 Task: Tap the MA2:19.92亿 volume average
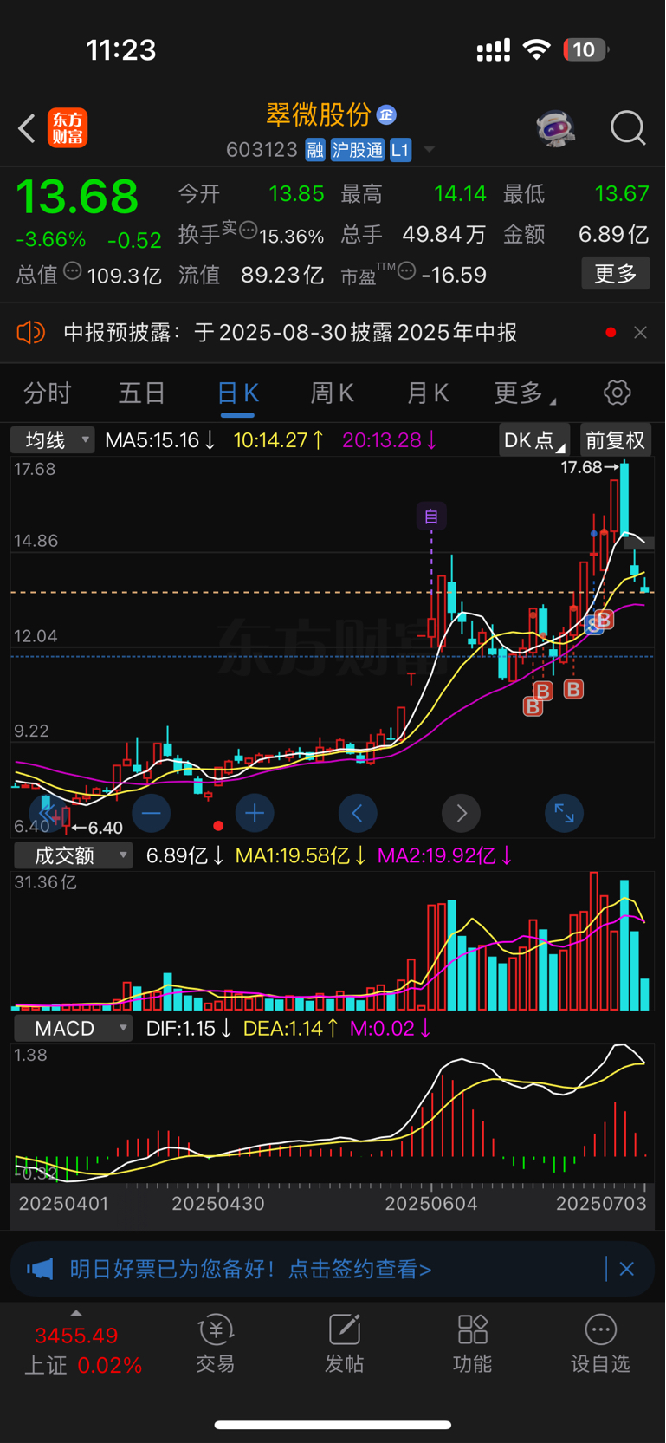point(445,856)
